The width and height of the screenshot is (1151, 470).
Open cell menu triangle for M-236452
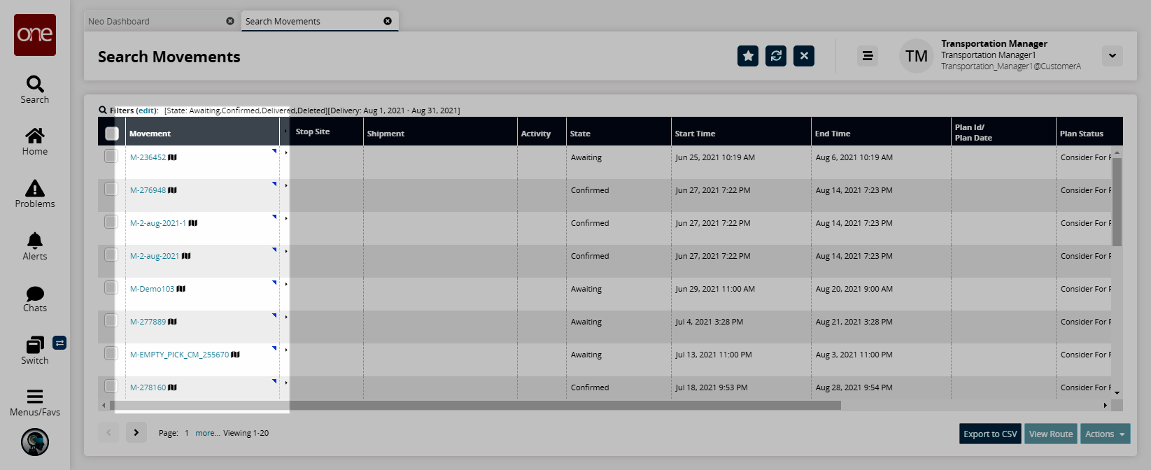274,151
